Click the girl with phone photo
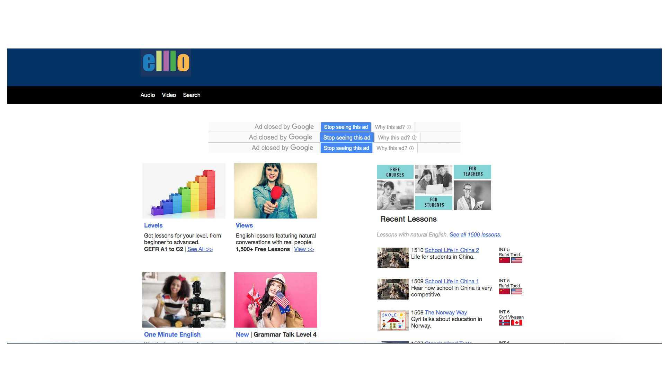 click(395, 195)
